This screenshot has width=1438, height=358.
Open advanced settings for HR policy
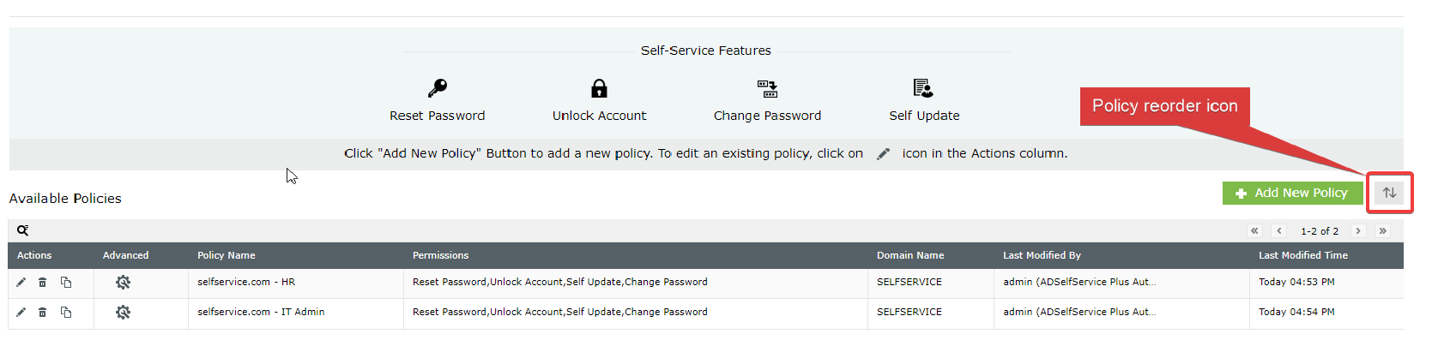[x=123, y=282]
